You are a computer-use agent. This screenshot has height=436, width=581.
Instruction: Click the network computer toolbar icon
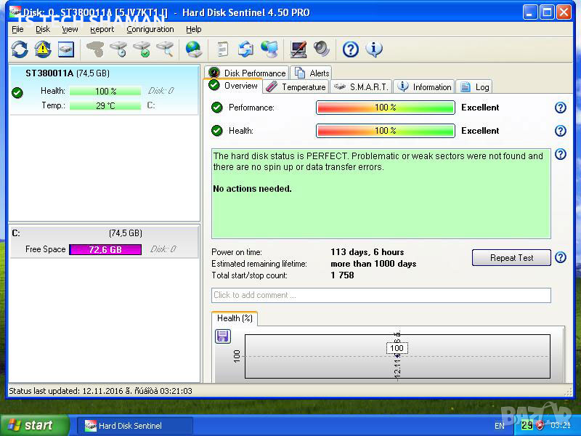(269, 49)
